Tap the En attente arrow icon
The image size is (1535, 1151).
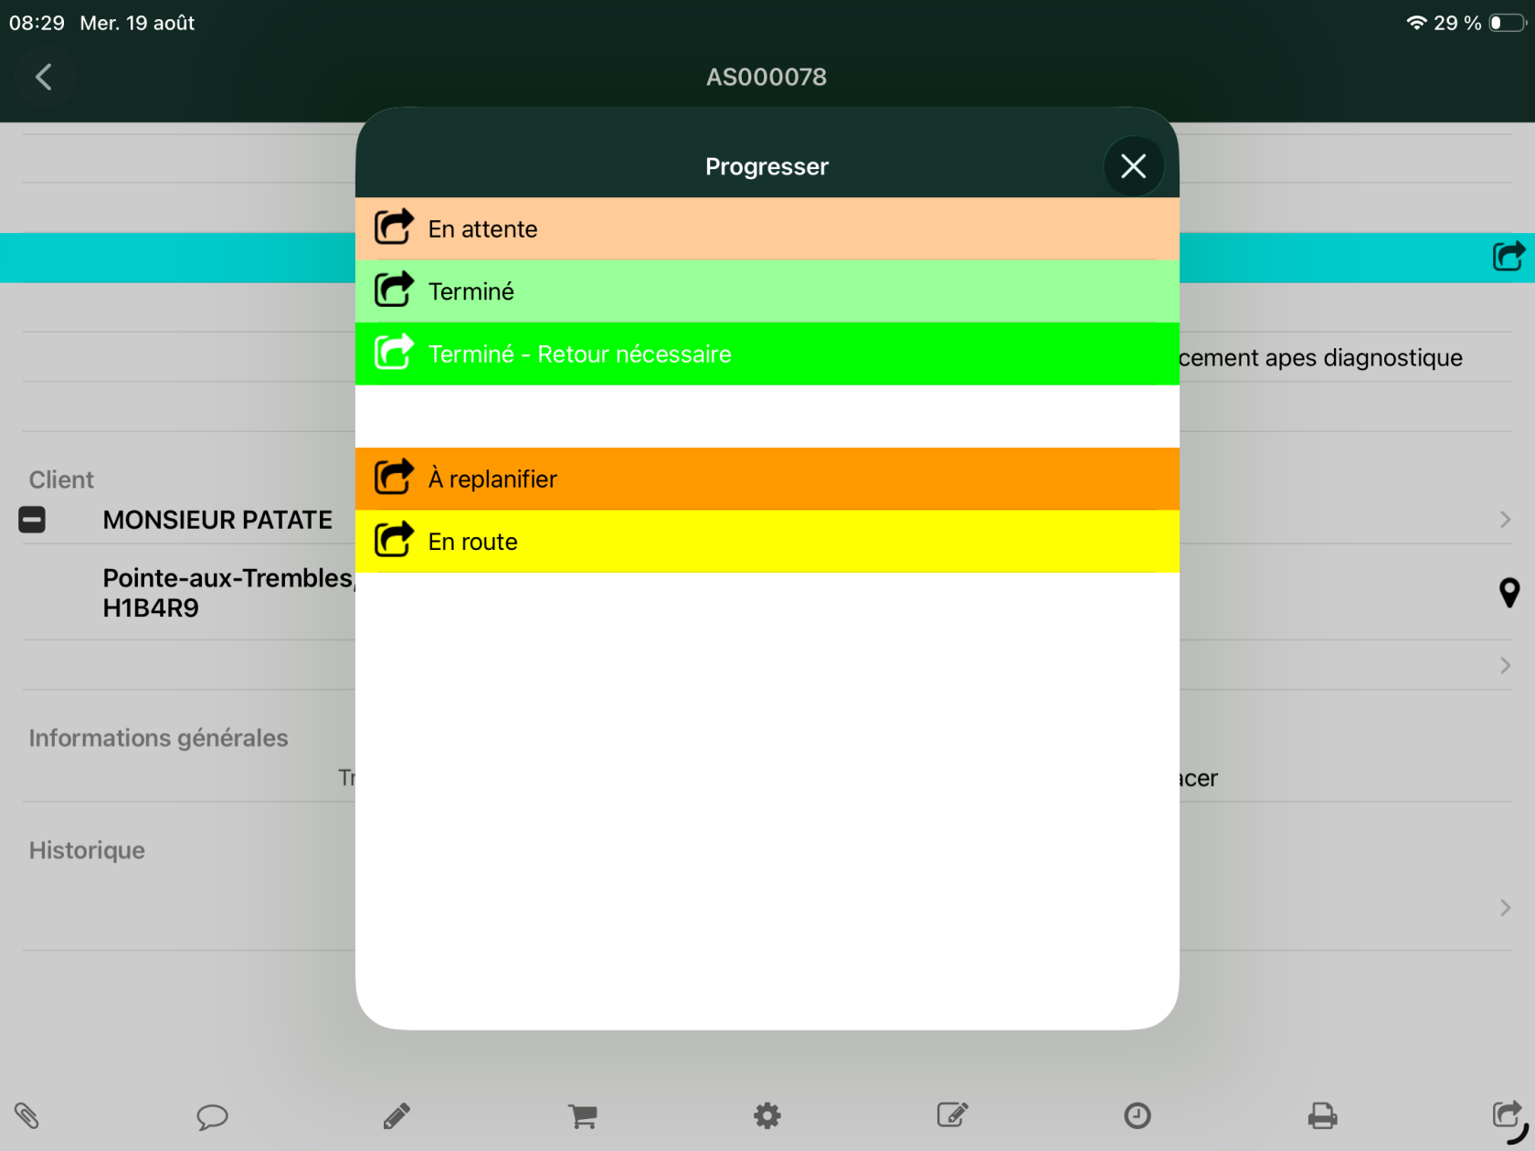coord(394,227)
